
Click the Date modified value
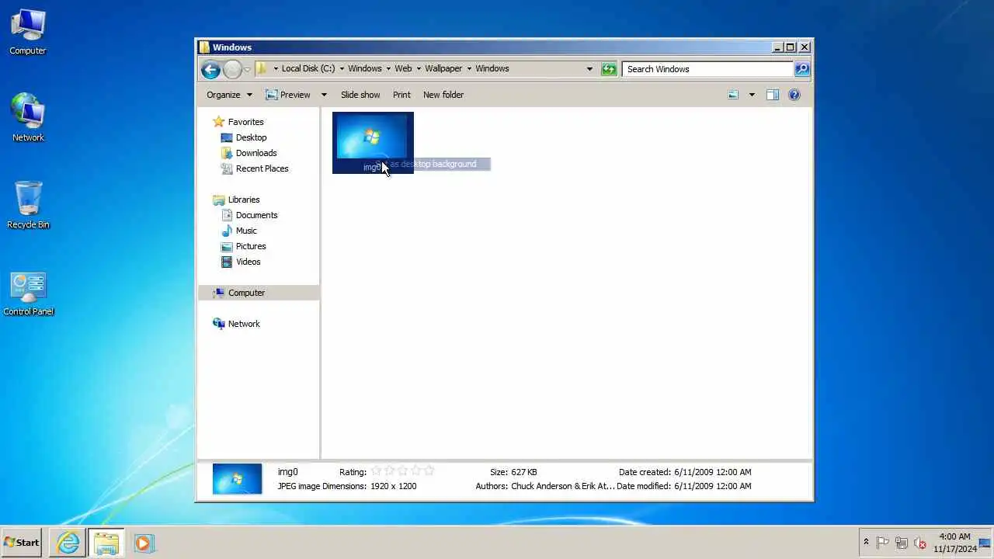pyautogui.click(x=712, y=486)
